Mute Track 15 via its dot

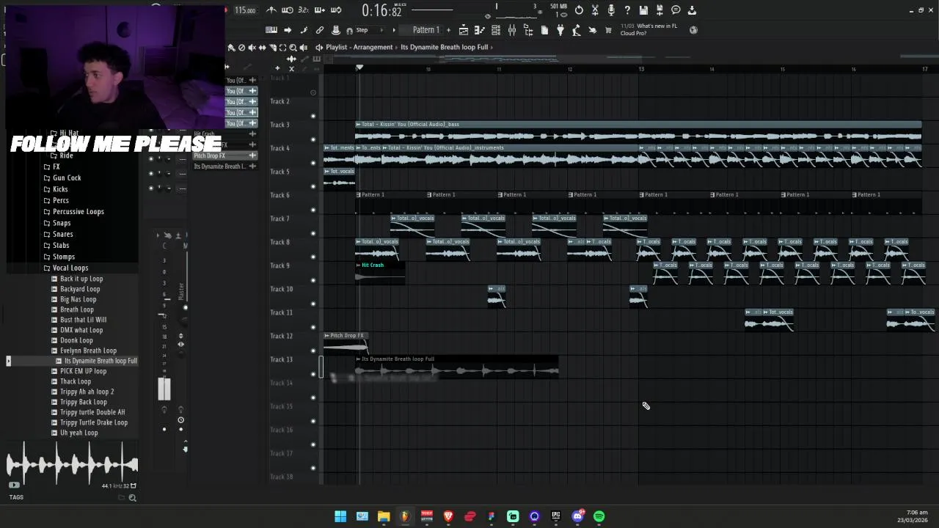click(x=313, y=421)
